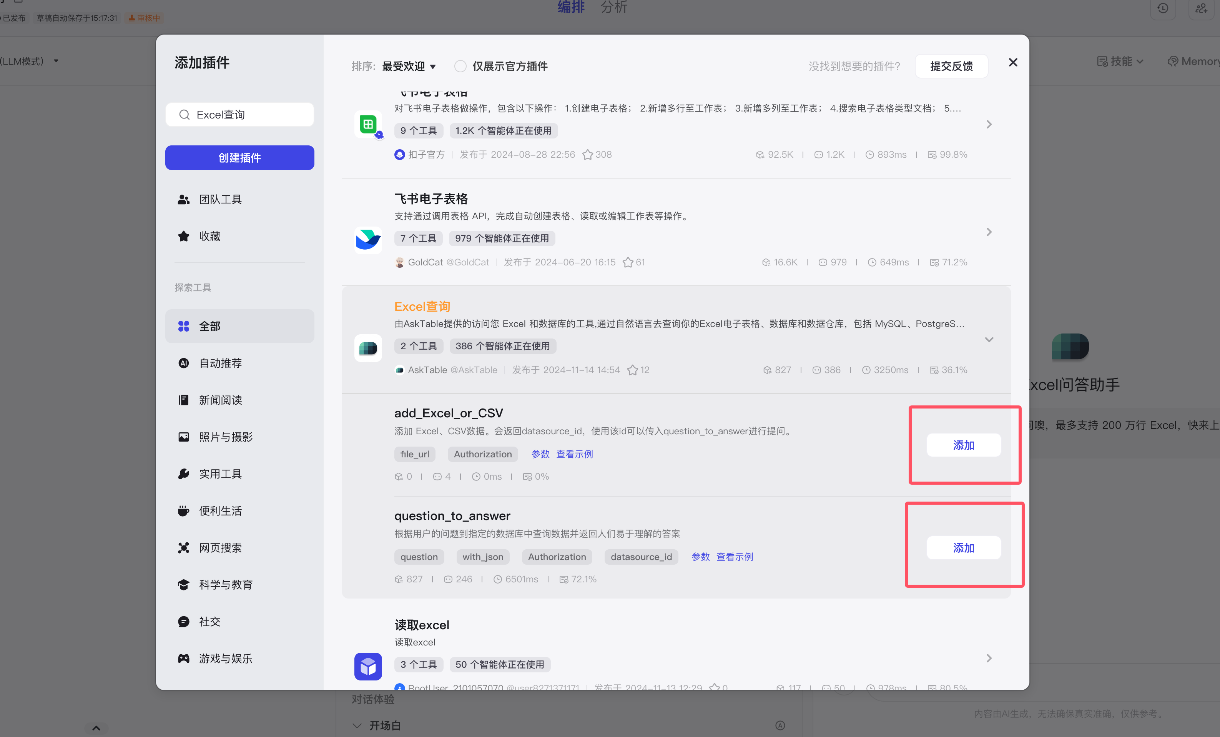The width and height of the screenshot is (1220, 737).
Task: Click the green Feishu spreadsheet plugin icon
Action: click(368, 124)
